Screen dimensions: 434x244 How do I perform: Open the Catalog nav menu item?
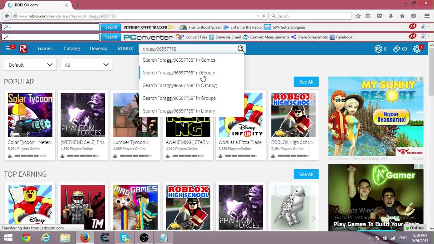pos(72,49)
